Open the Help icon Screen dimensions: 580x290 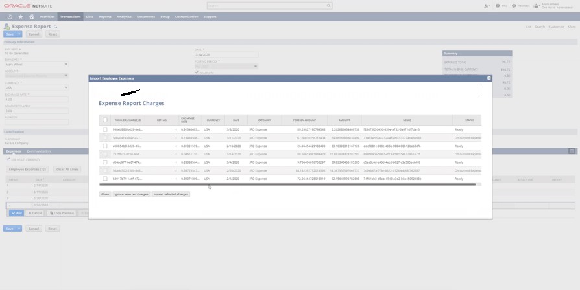coord(498,6)
